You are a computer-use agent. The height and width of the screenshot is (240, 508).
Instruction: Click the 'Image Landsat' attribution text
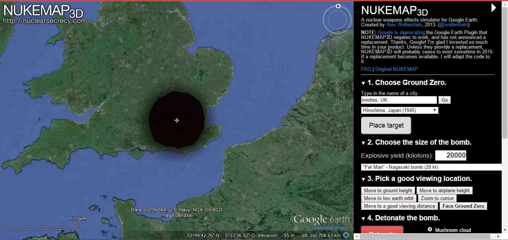coord(177,216)
